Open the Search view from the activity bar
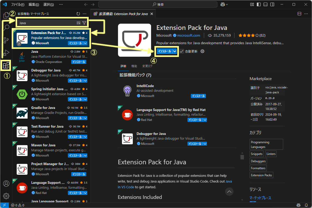The image size is (312, 208). (6, 27)
